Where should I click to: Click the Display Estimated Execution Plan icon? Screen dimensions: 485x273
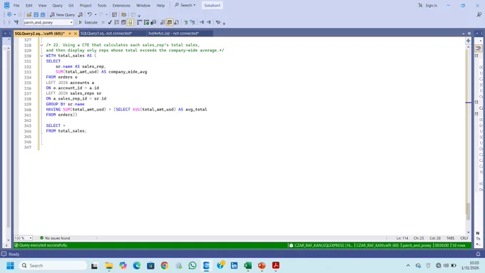116,22
